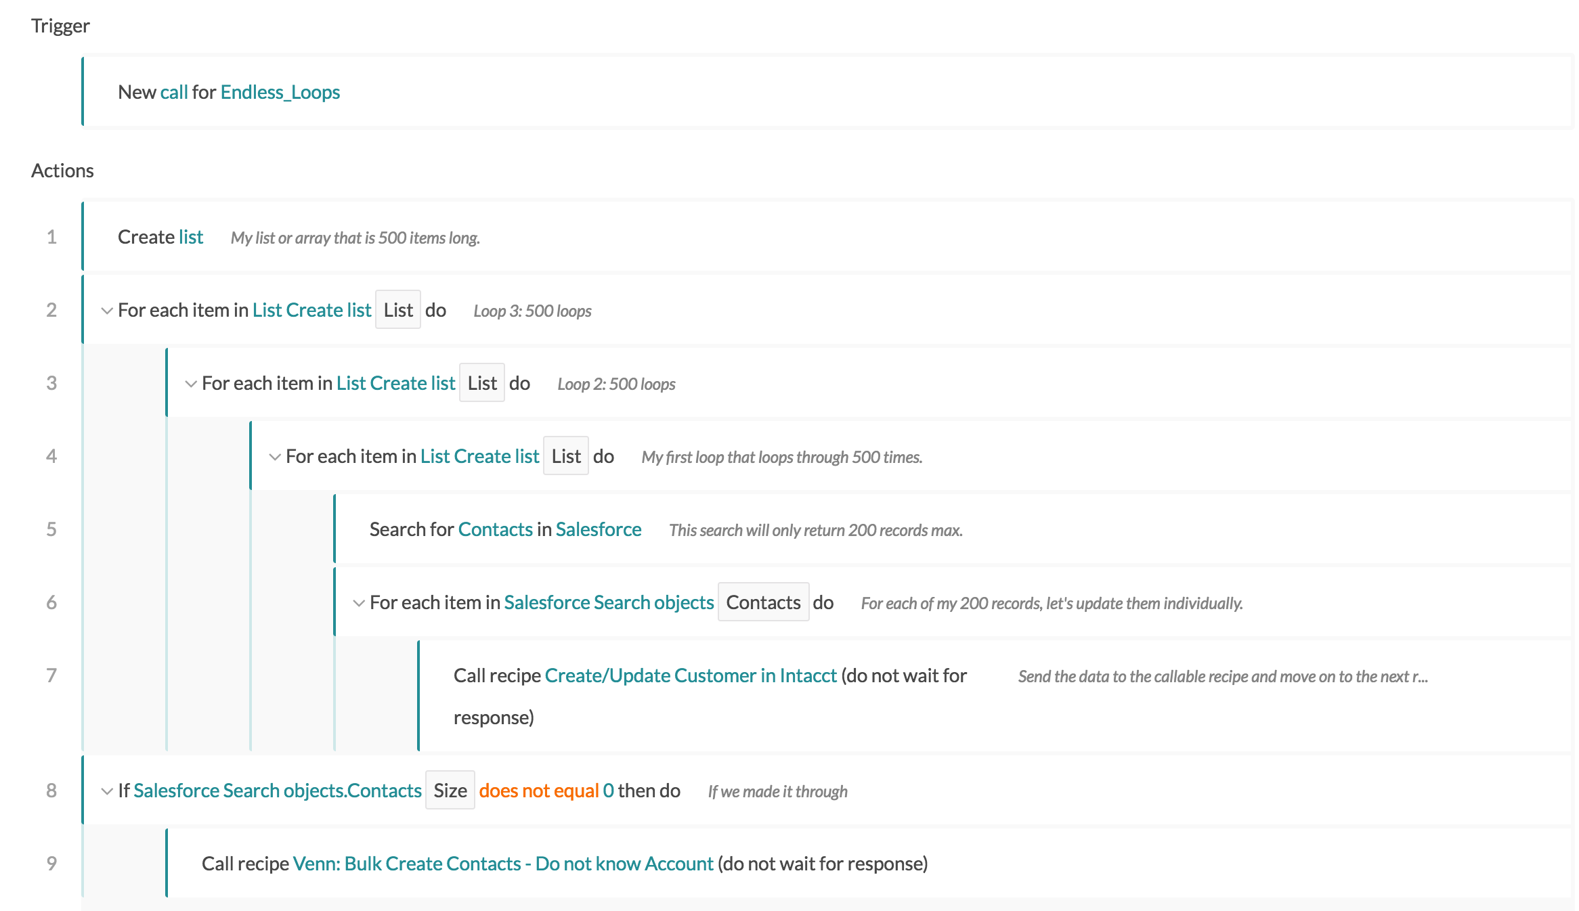Click the Size pill in step 8

pos(450,791)
